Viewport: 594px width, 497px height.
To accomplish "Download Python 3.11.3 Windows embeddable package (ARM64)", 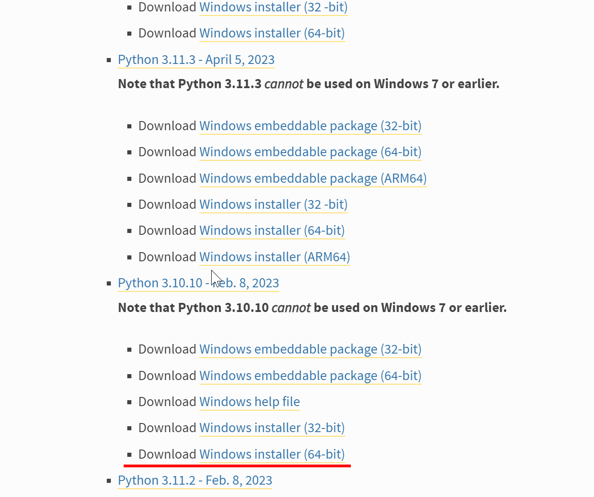I will click(313, 179).
